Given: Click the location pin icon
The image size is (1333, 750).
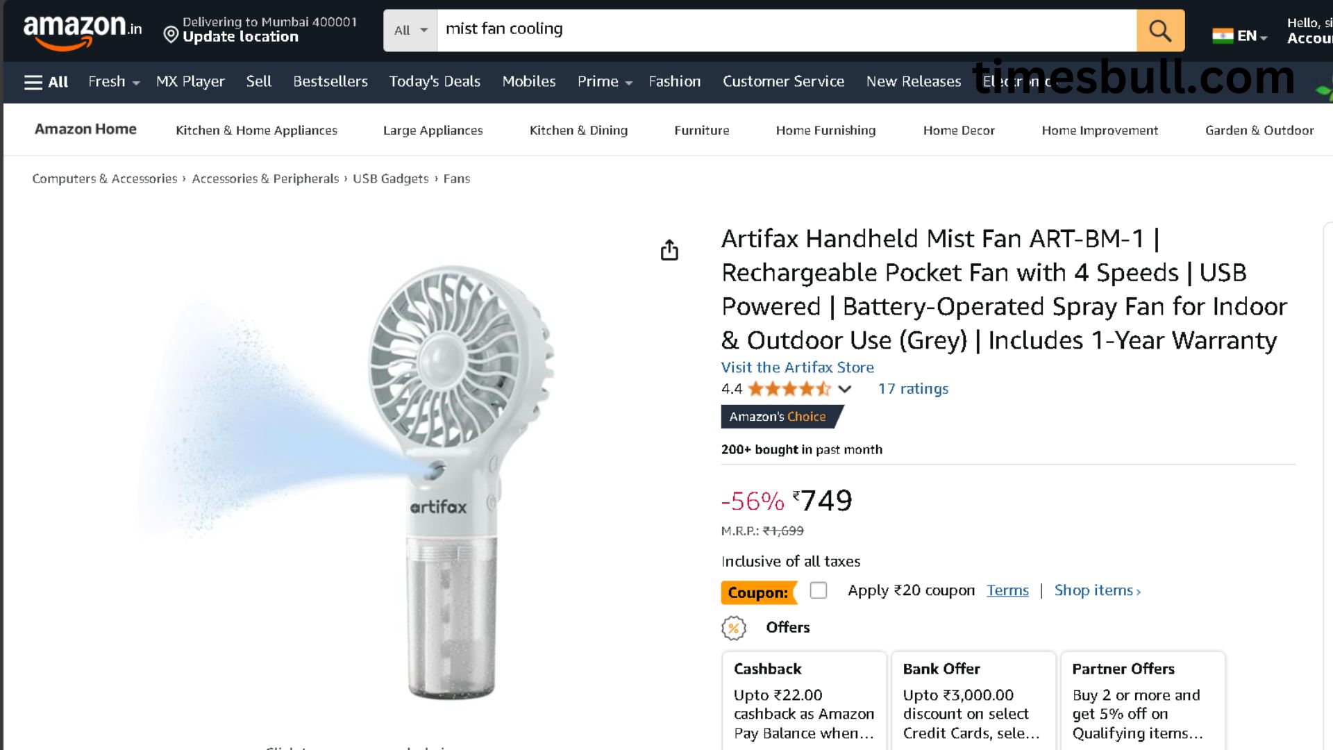Looking at the screenshot, I should tap(171, 34).
